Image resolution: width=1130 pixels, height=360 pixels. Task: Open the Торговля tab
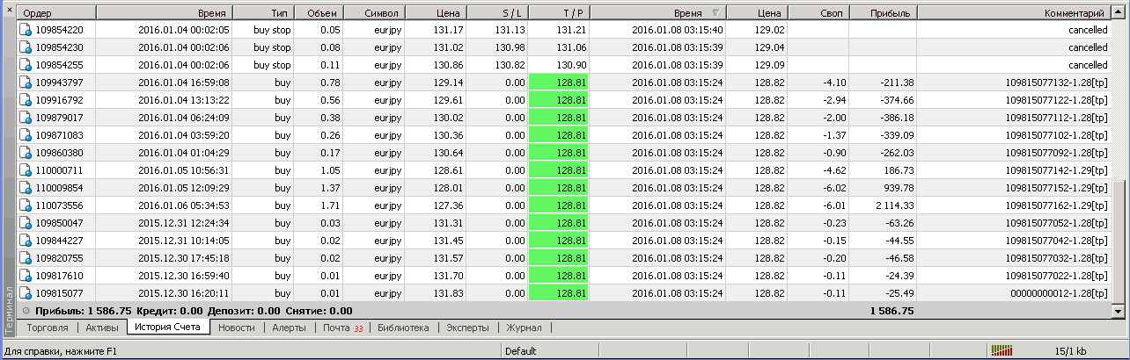point(48,328)
